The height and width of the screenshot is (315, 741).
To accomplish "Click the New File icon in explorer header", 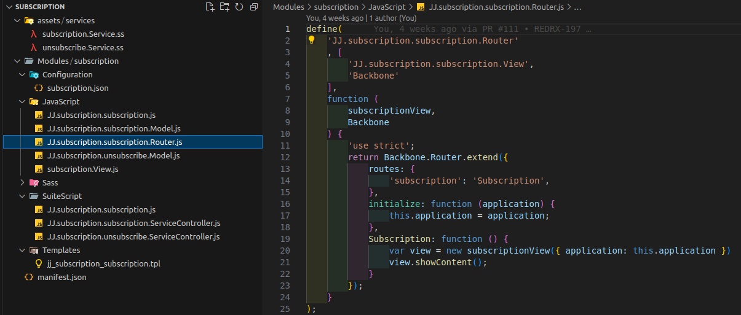I will point(210,7).
